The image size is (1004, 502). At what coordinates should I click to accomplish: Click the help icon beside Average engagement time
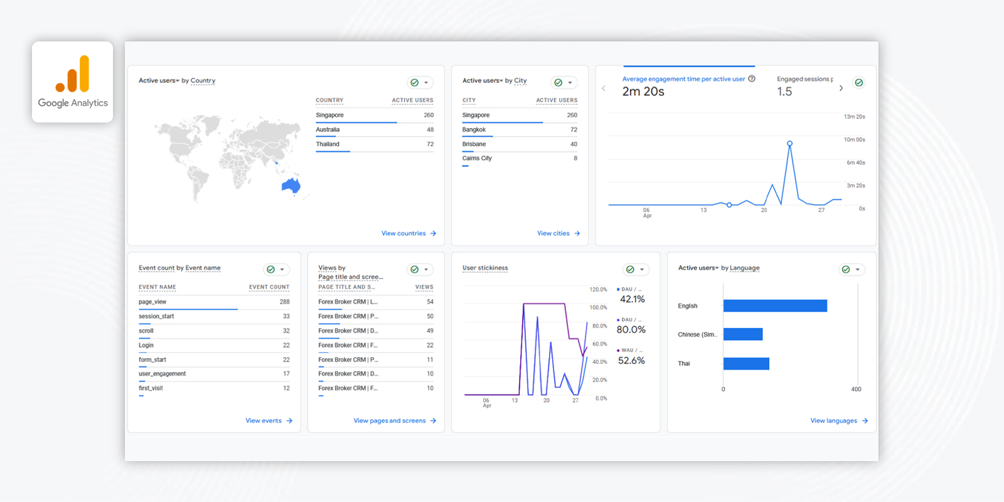click(752, 79)
